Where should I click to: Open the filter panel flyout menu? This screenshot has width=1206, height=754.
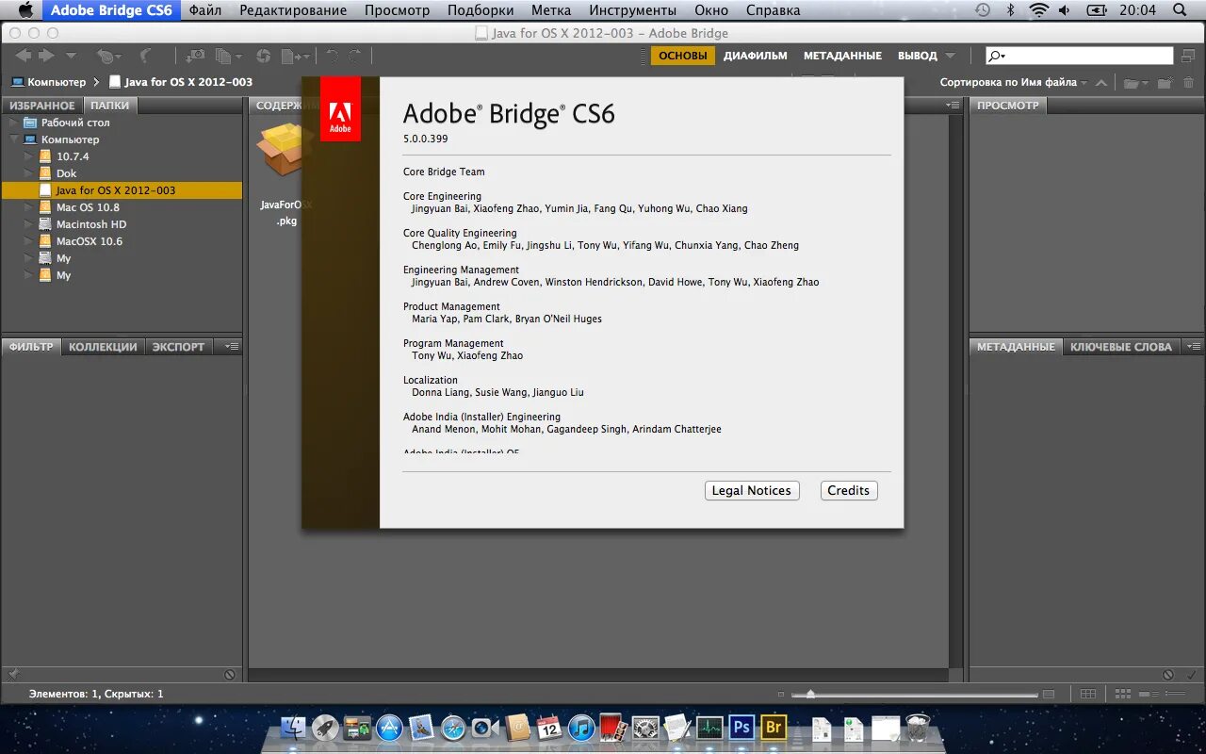click(x=231, y=347)
